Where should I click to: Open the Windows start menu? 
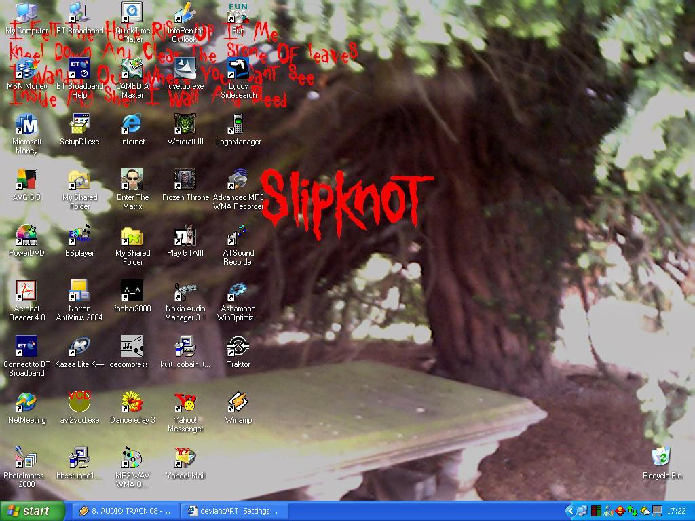33,512
